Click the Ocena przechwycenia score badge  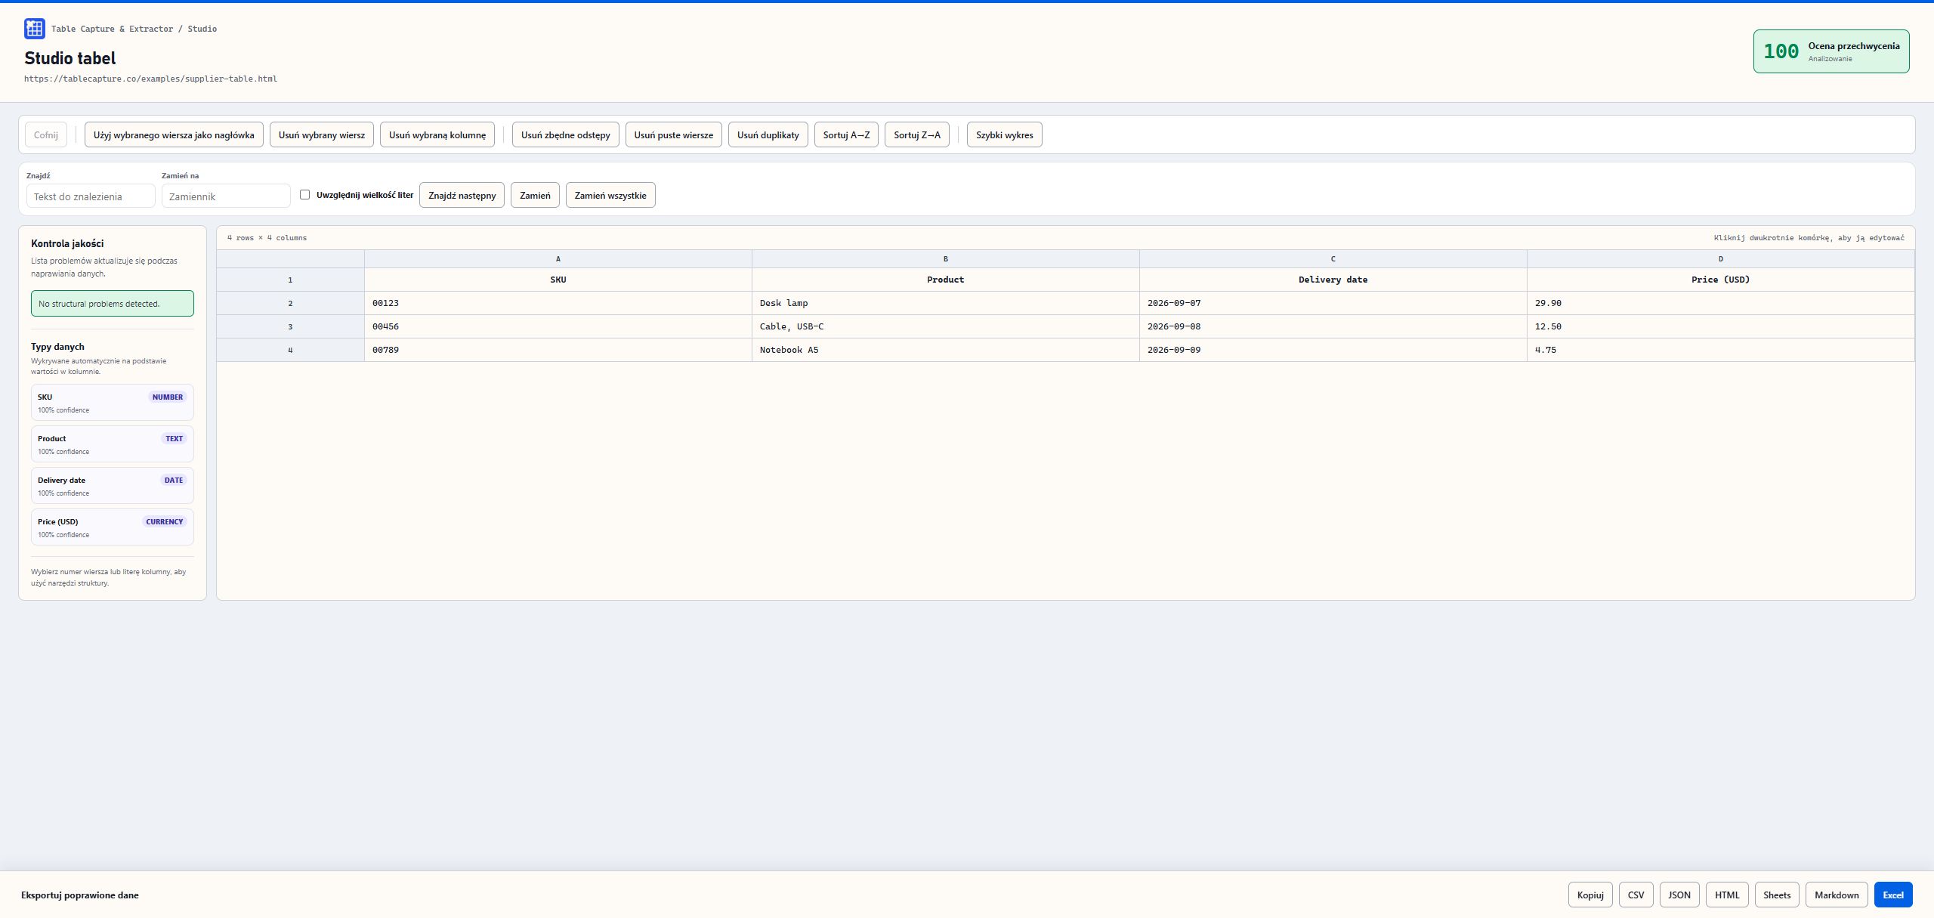(x=1831, y=51)
